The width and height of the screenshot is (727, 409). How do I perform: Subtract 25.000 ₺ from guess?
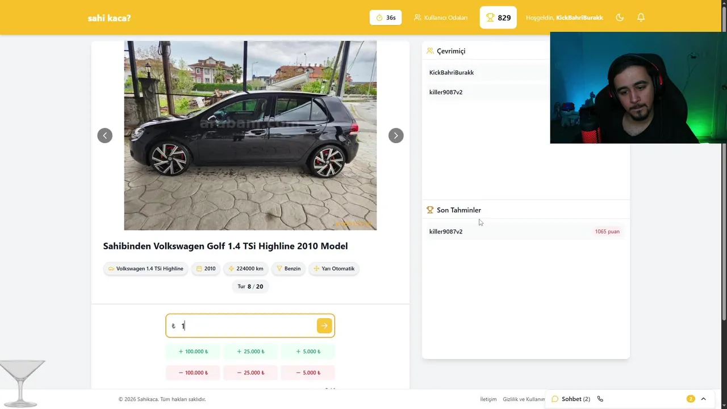250,373
